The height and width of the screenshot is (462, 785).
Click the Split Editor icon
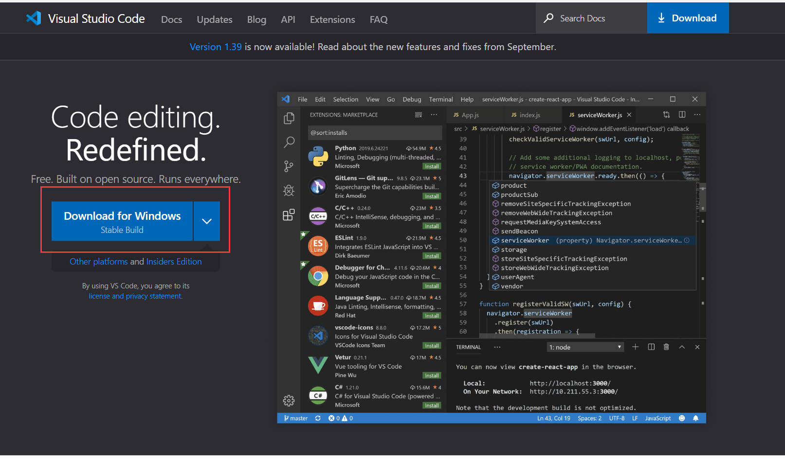click(682, 115)
